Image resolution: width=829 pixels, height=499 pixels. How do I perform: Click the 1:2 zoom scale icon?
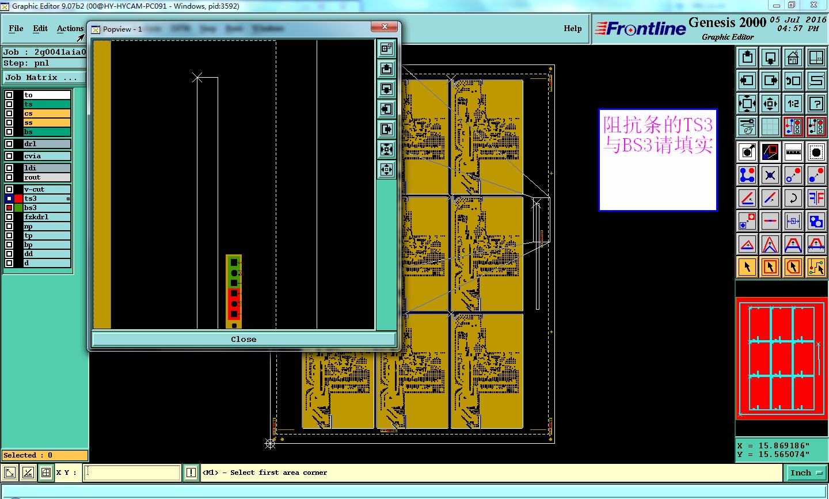pyautogui.click(x=793, y=104)
